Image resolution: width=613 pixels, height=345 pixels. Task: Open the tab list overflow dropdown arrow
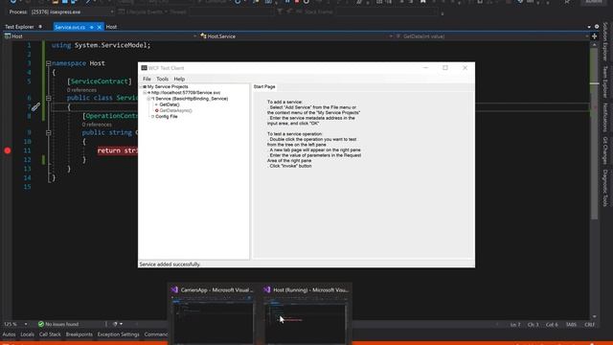589,27
